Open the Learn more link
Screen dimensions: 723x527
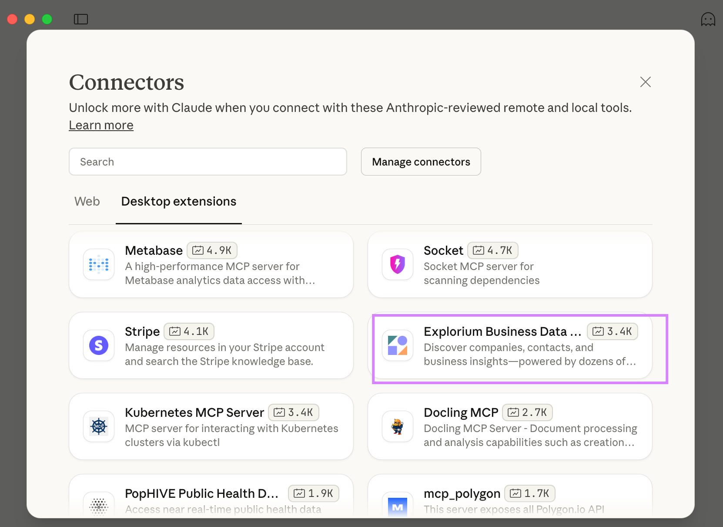point(101,125)
